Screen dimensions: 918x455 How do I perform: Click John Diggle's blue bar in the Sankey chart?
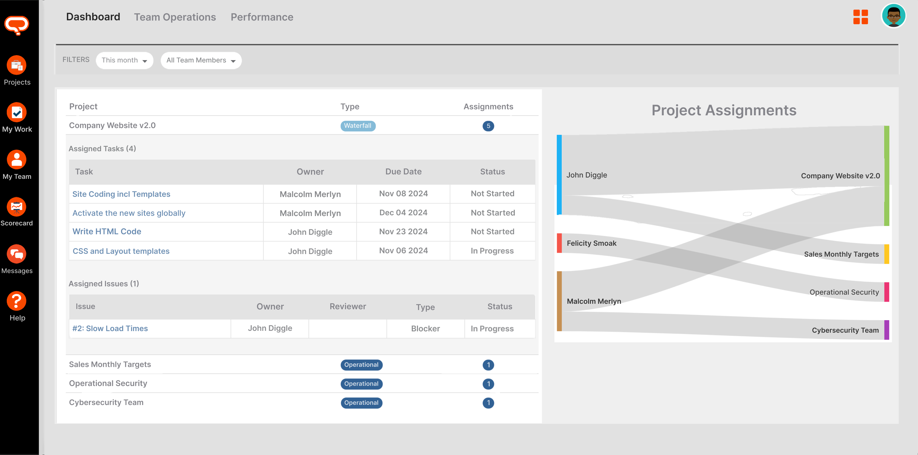point(559,175)
